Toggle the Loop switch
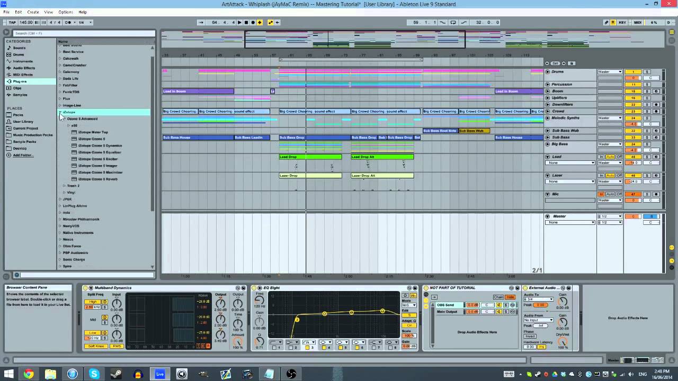678x381 pixels. 453,22
